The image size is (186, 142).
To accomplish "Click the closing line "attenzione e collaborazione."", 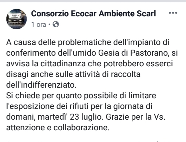I will coord(58,128).
